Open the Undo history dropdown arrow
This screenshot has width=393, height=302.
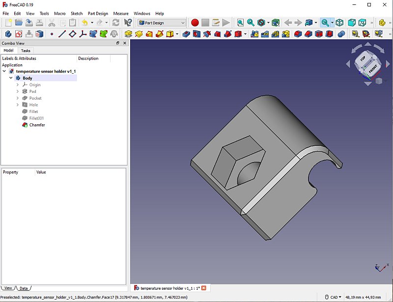coord(92,23)
